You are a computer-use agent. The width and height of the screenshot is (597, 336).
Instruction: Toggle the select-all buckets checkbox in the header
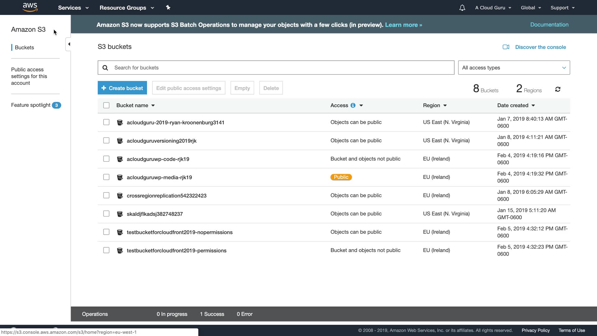pyautogui.click(x=106, y=105)
